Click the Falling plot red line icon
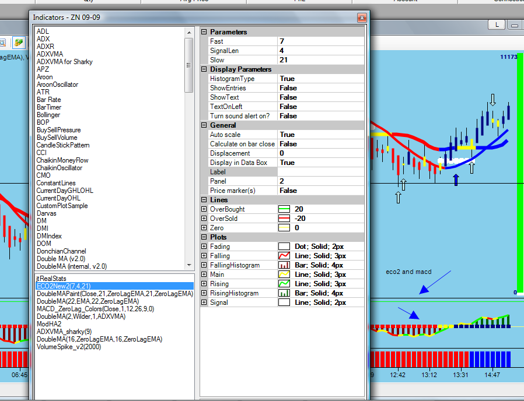This screenshot has height=401, width=524. click(284, 256)
